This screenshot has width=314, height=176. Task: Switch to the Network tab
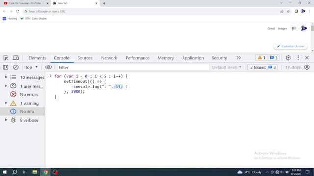[x=109, y=58]
